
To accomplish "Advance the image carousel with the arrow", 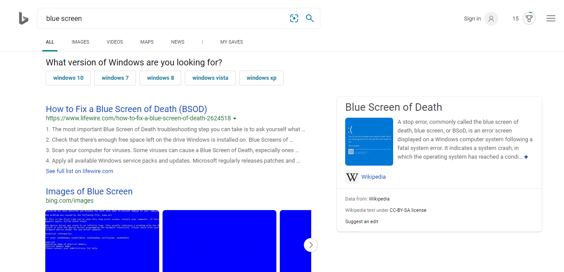I will [311, 245].
